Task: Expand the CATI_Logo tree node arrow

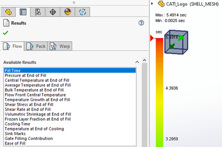Action: point(152,4)
